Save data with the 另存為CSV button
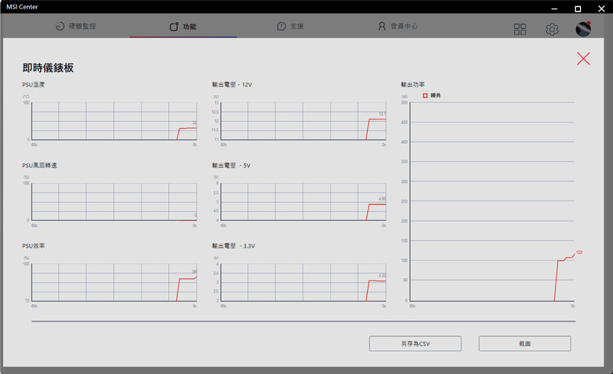 (x=415, y=343)
